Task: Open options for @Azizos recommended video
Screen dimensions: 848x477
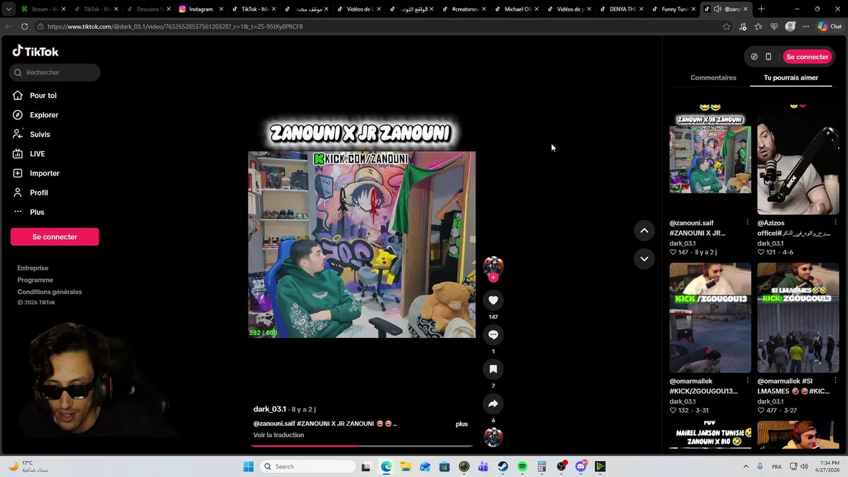Action: point(835,222)
